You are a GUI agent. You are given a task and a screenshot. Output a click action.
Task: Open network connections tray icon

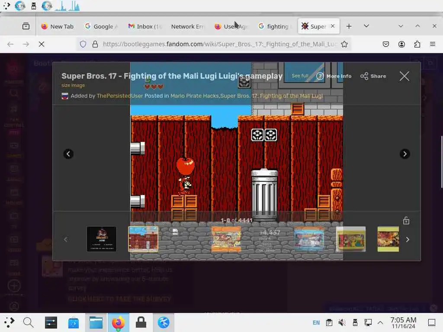tap(368, 322)
